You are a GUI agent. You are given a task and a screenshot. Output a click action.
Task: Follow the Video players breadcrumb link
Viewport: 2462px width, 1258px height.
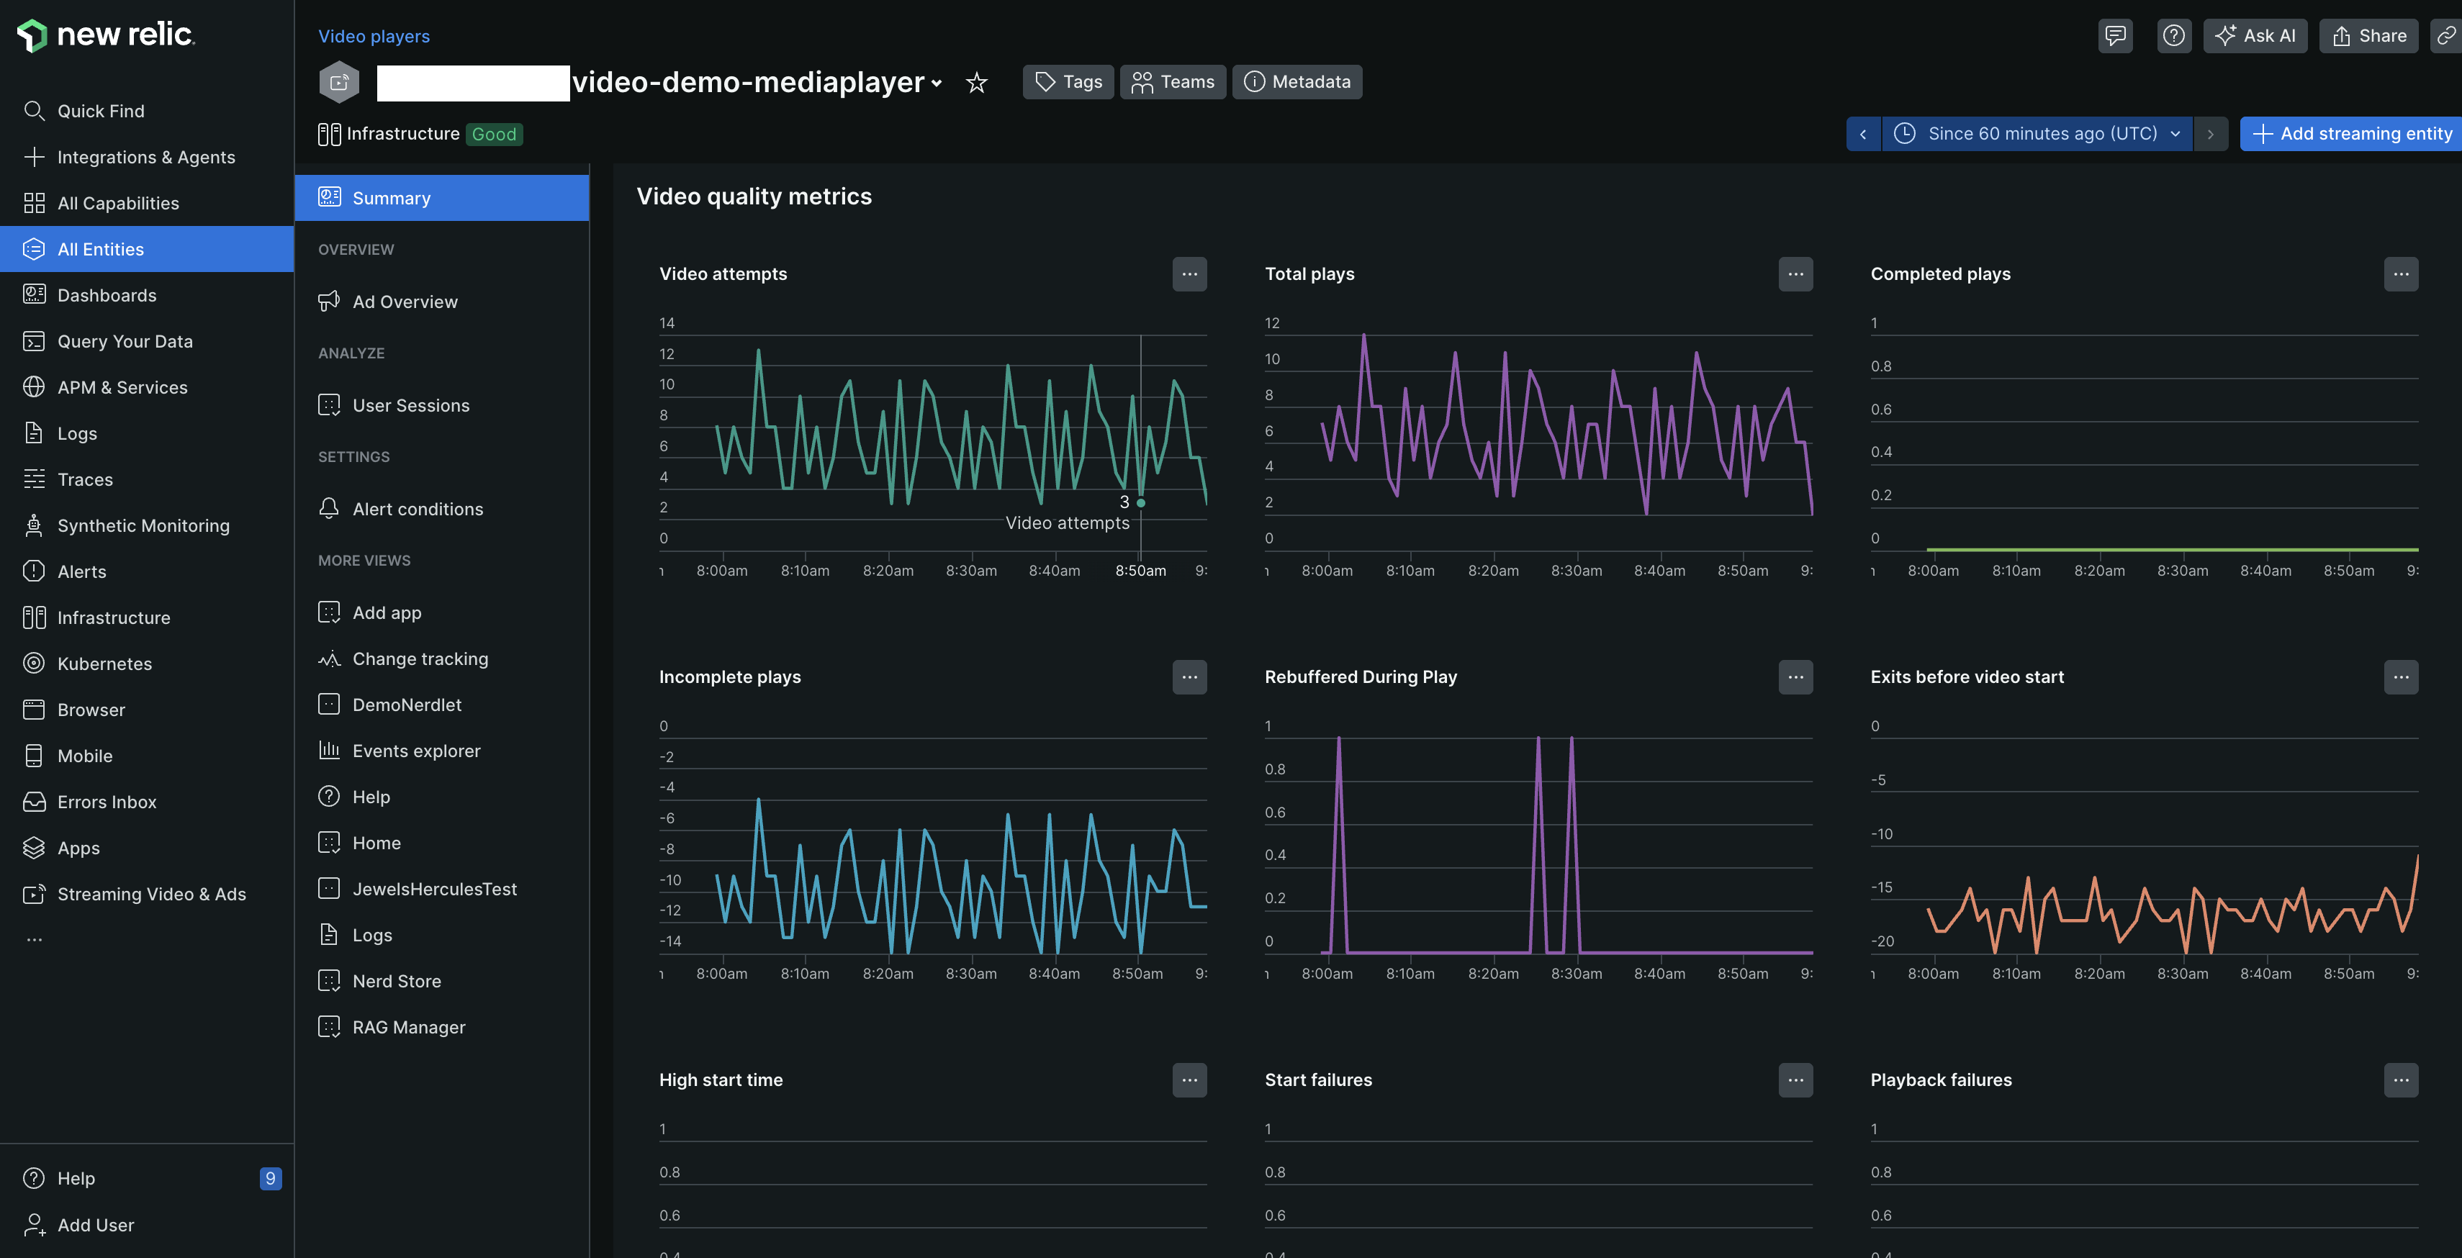click(x=374, y=36)
